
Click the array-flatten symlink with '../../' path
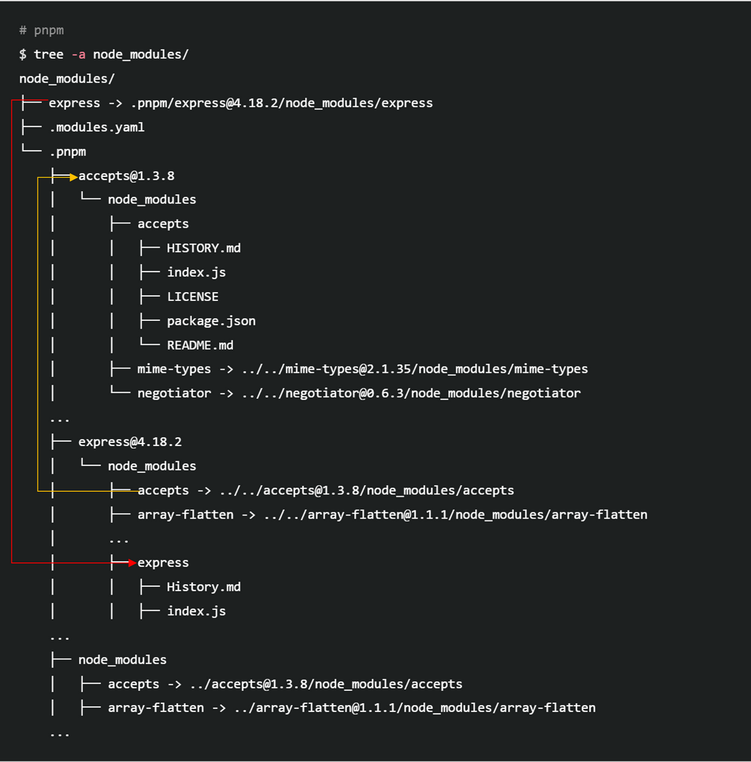[x=392, y=515]
